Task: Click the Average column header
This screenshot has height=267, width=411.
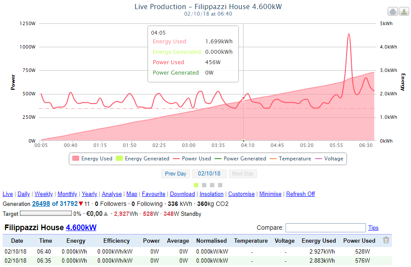Action: (178, 241)
